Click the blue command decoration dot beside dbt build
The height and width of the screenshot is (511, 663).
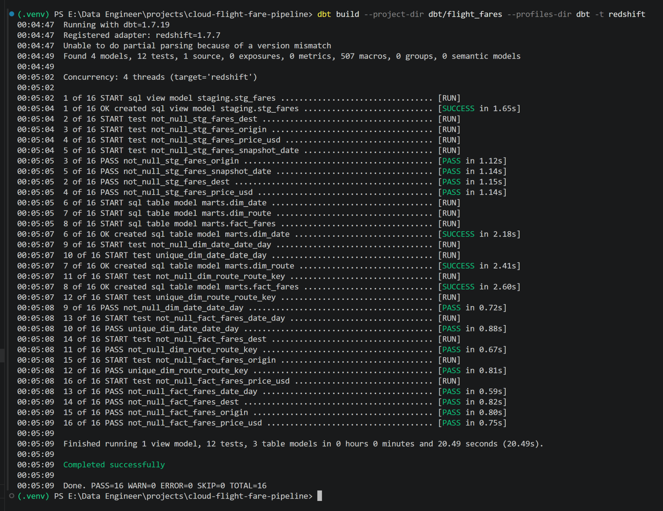pos(12,14)
